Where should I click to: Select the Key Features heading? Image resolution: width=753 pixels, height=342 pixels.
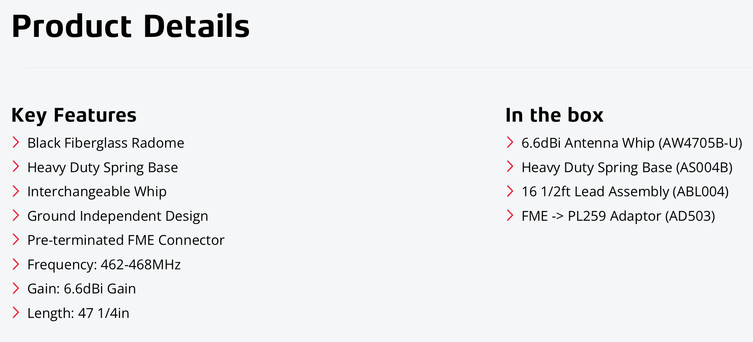(x=74, y=115)
